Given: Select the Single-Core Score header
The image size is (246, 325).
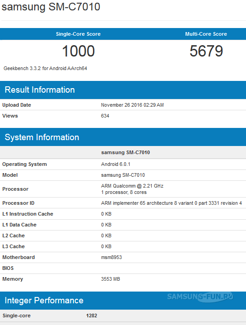Looking at the screenshot, I should pos(78,34).
